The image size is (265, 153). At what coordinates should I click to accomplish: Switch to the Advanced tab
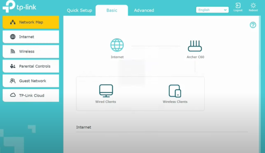(144, 10)
